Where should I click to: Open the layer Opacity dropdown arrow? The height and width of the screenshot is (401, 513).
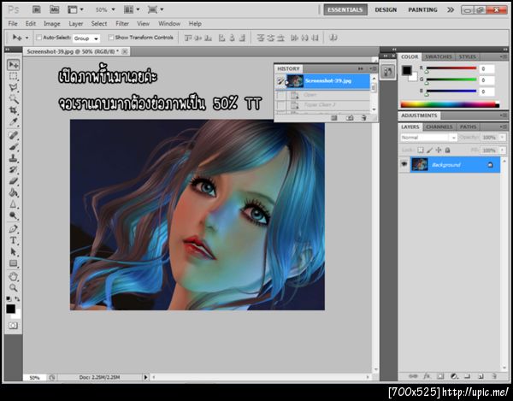[503, 138]
